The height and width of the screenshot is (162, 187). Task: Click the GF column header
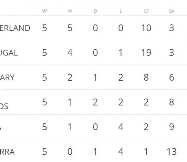coord(146,11)
